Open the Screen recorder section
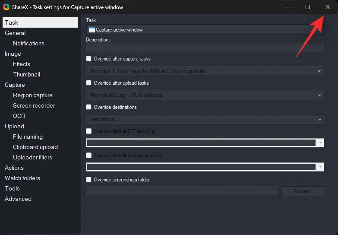 pos(34,105)
